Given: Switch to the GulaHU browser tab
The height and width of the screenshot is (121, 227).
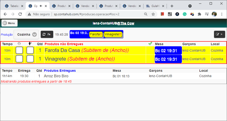Looking at the screenshot, I should point(155,6).
